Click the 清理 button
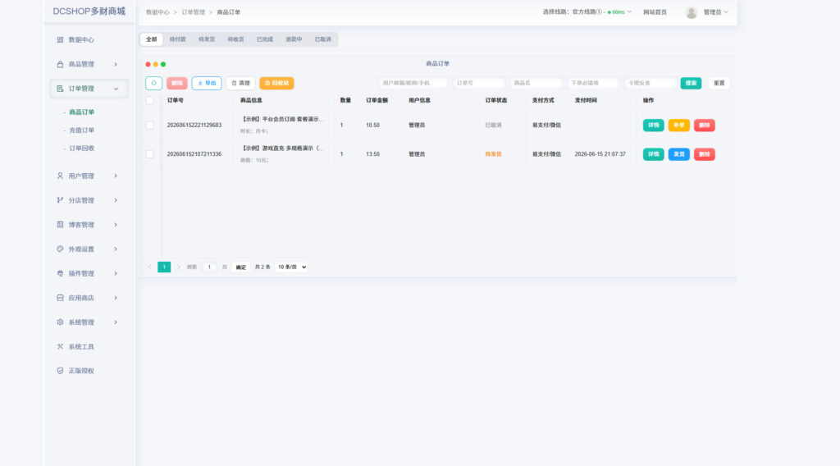 click(240, 83)
